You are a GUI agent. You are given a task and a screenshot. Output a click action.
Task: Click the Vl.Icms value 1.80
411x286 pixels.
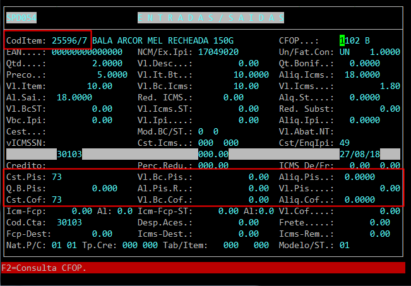click(391, 86)
